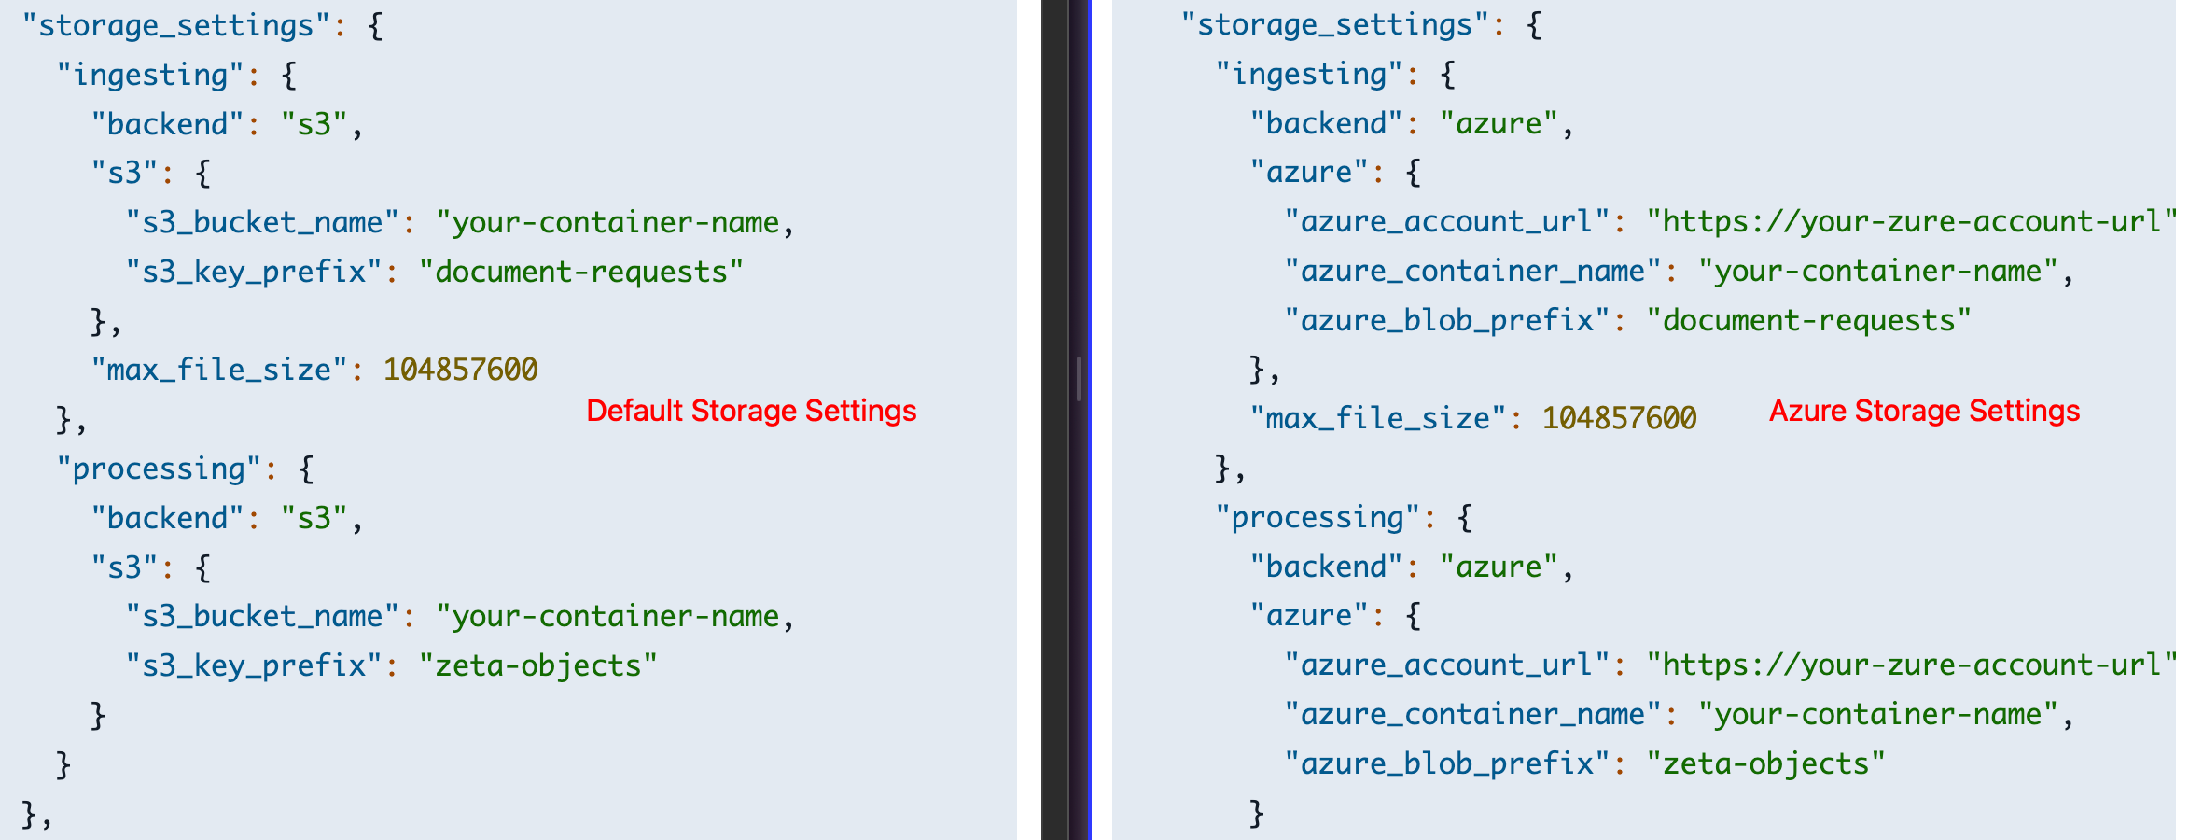Screen dimensions: 2189x840
Task: Click the max_file_size value in the Azure panel
Action: pos(1619,418)
